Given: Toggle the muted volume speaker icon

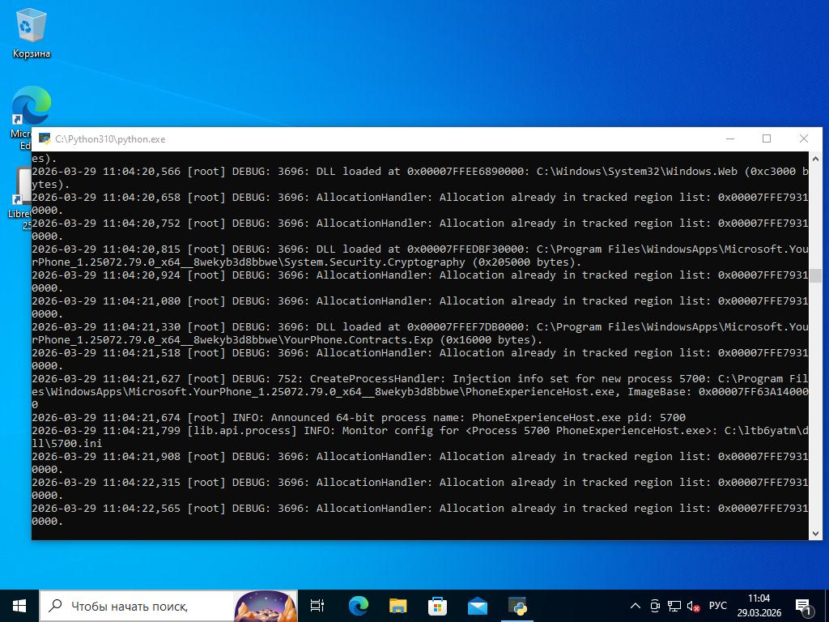Looking at the screenshot, I should 694,606.
